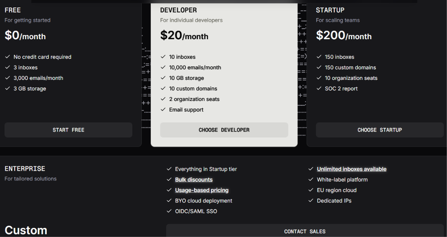Click checkmark beside 3,000 emails/month
Screen dimensions: 447x237
tap(8, 78)
